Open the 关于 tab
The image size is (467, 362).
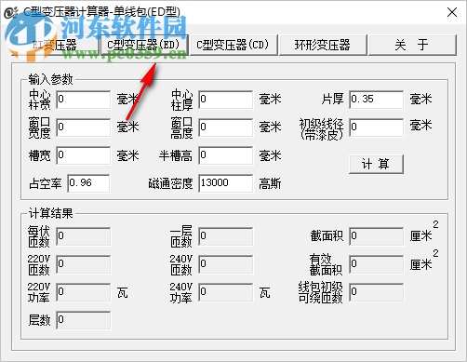point(412,46)
